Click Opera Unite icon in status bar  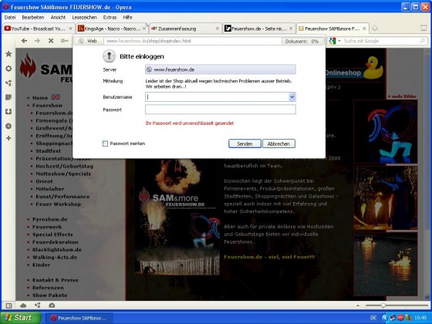point(38,305)
